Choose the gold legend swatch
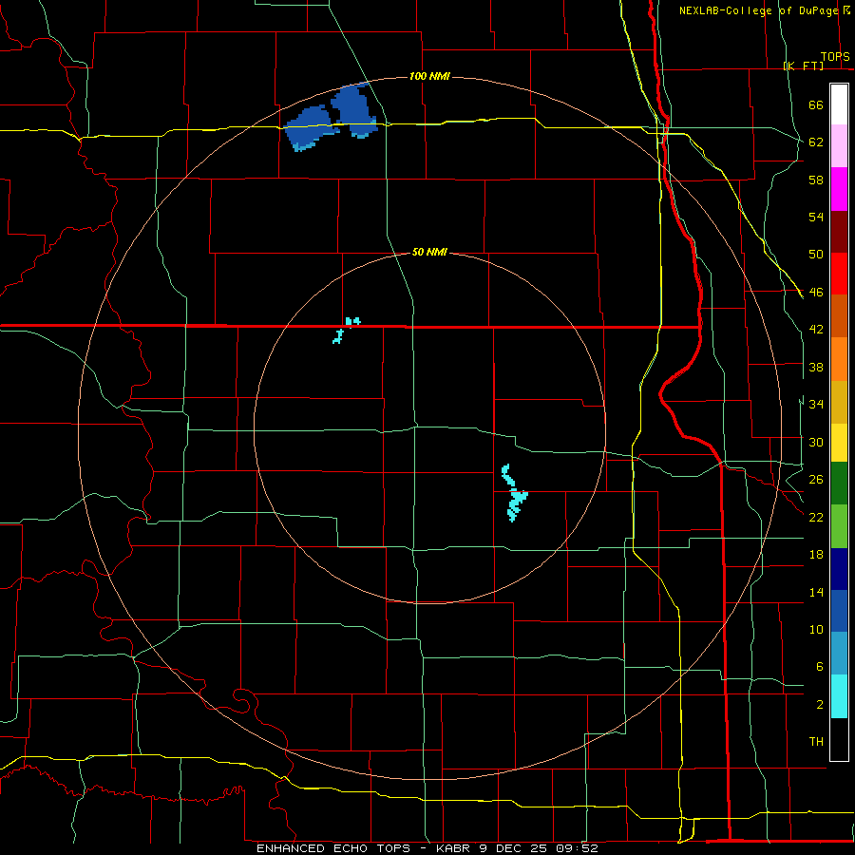This screenshot has height=855, width=855. tap(839, 401)
